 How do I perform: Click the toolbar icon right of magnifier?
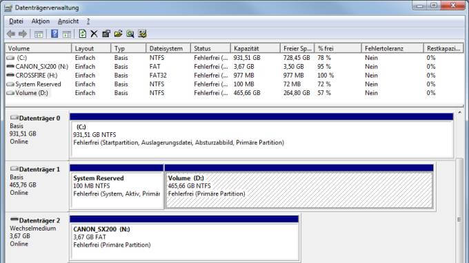click(x=142, y=34)
